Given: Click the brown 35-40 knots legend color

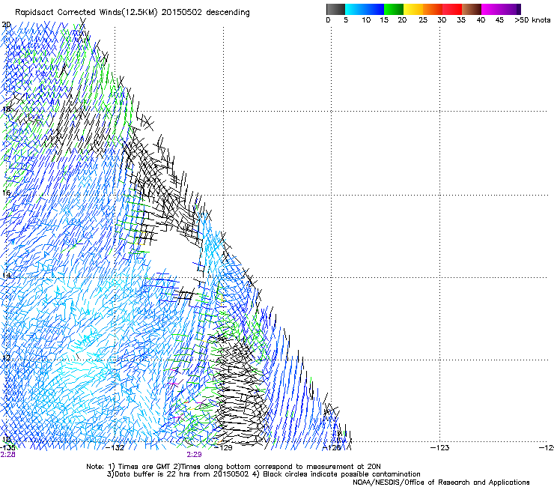Looking at the screenshot, I should 472,9.
